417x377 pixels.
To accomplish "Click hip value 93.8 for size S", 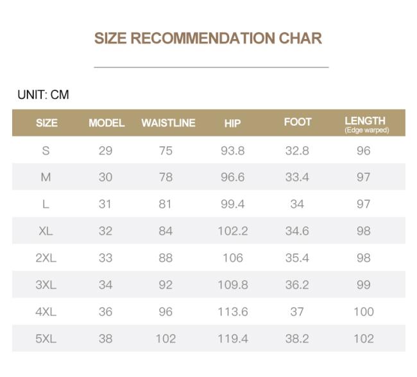I will [x=232, y=151].
